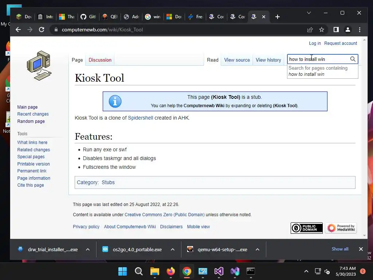Switch to Chrome in the taskbar
The image size is (373, 280).
[x=187, y=271]
